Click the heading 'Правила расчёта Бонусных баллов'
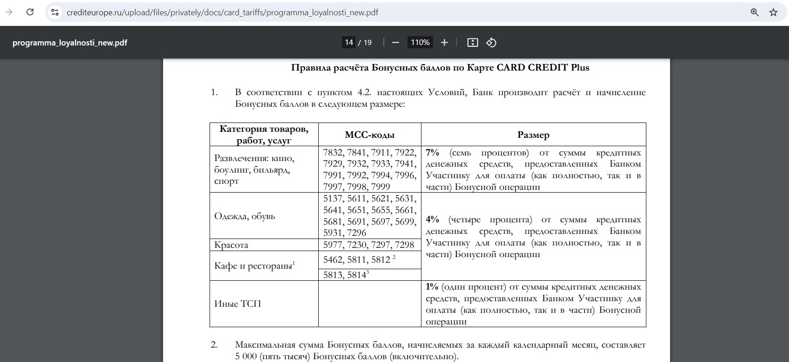 [x=440, y=68]
